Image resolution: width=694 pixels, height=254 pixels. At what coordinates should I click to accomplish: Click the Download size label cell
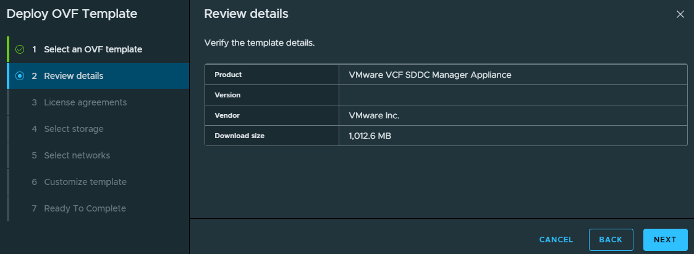pos(272,136)
